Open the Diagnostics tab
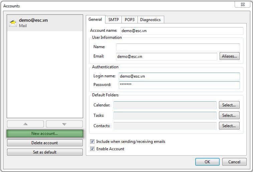253x172 pixels. pyautogui.click(x=151, y=20)
